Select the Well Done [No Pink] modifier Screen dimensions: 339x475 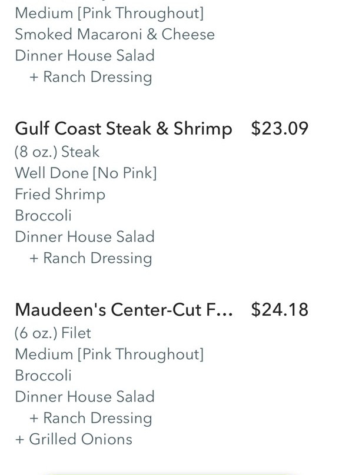[x=85, y=173]
